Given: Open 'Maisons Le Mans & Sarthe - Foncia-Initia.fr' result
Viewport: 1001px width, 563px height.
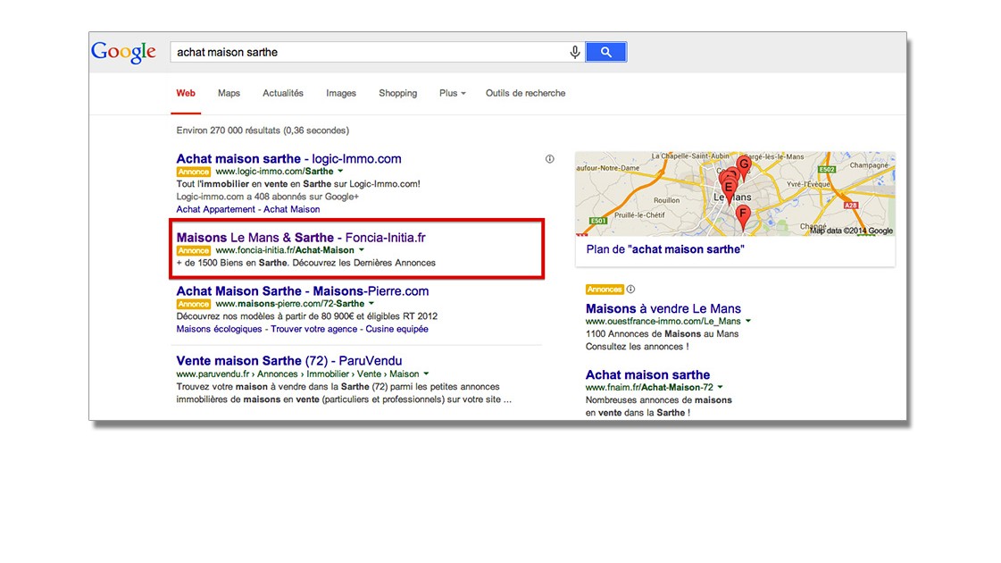Looking at the screenshot, I should click(301, 238).
